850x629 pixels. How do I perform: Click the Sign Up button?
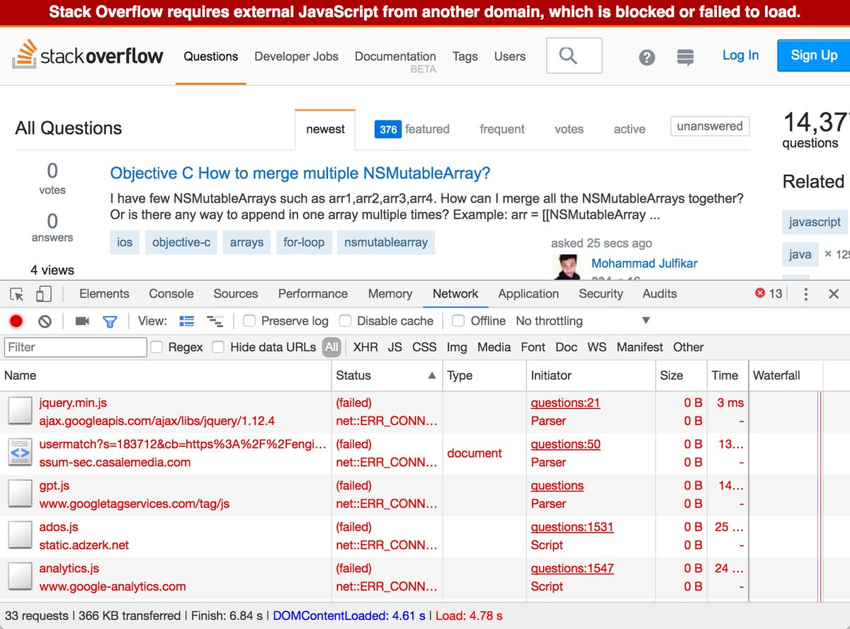[x=814, y=55]
